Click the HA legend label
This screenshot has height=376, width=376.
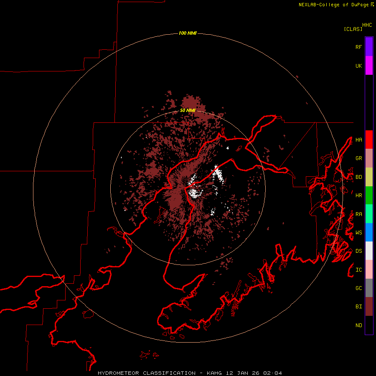pyautogui.click(x=359, y=140)
